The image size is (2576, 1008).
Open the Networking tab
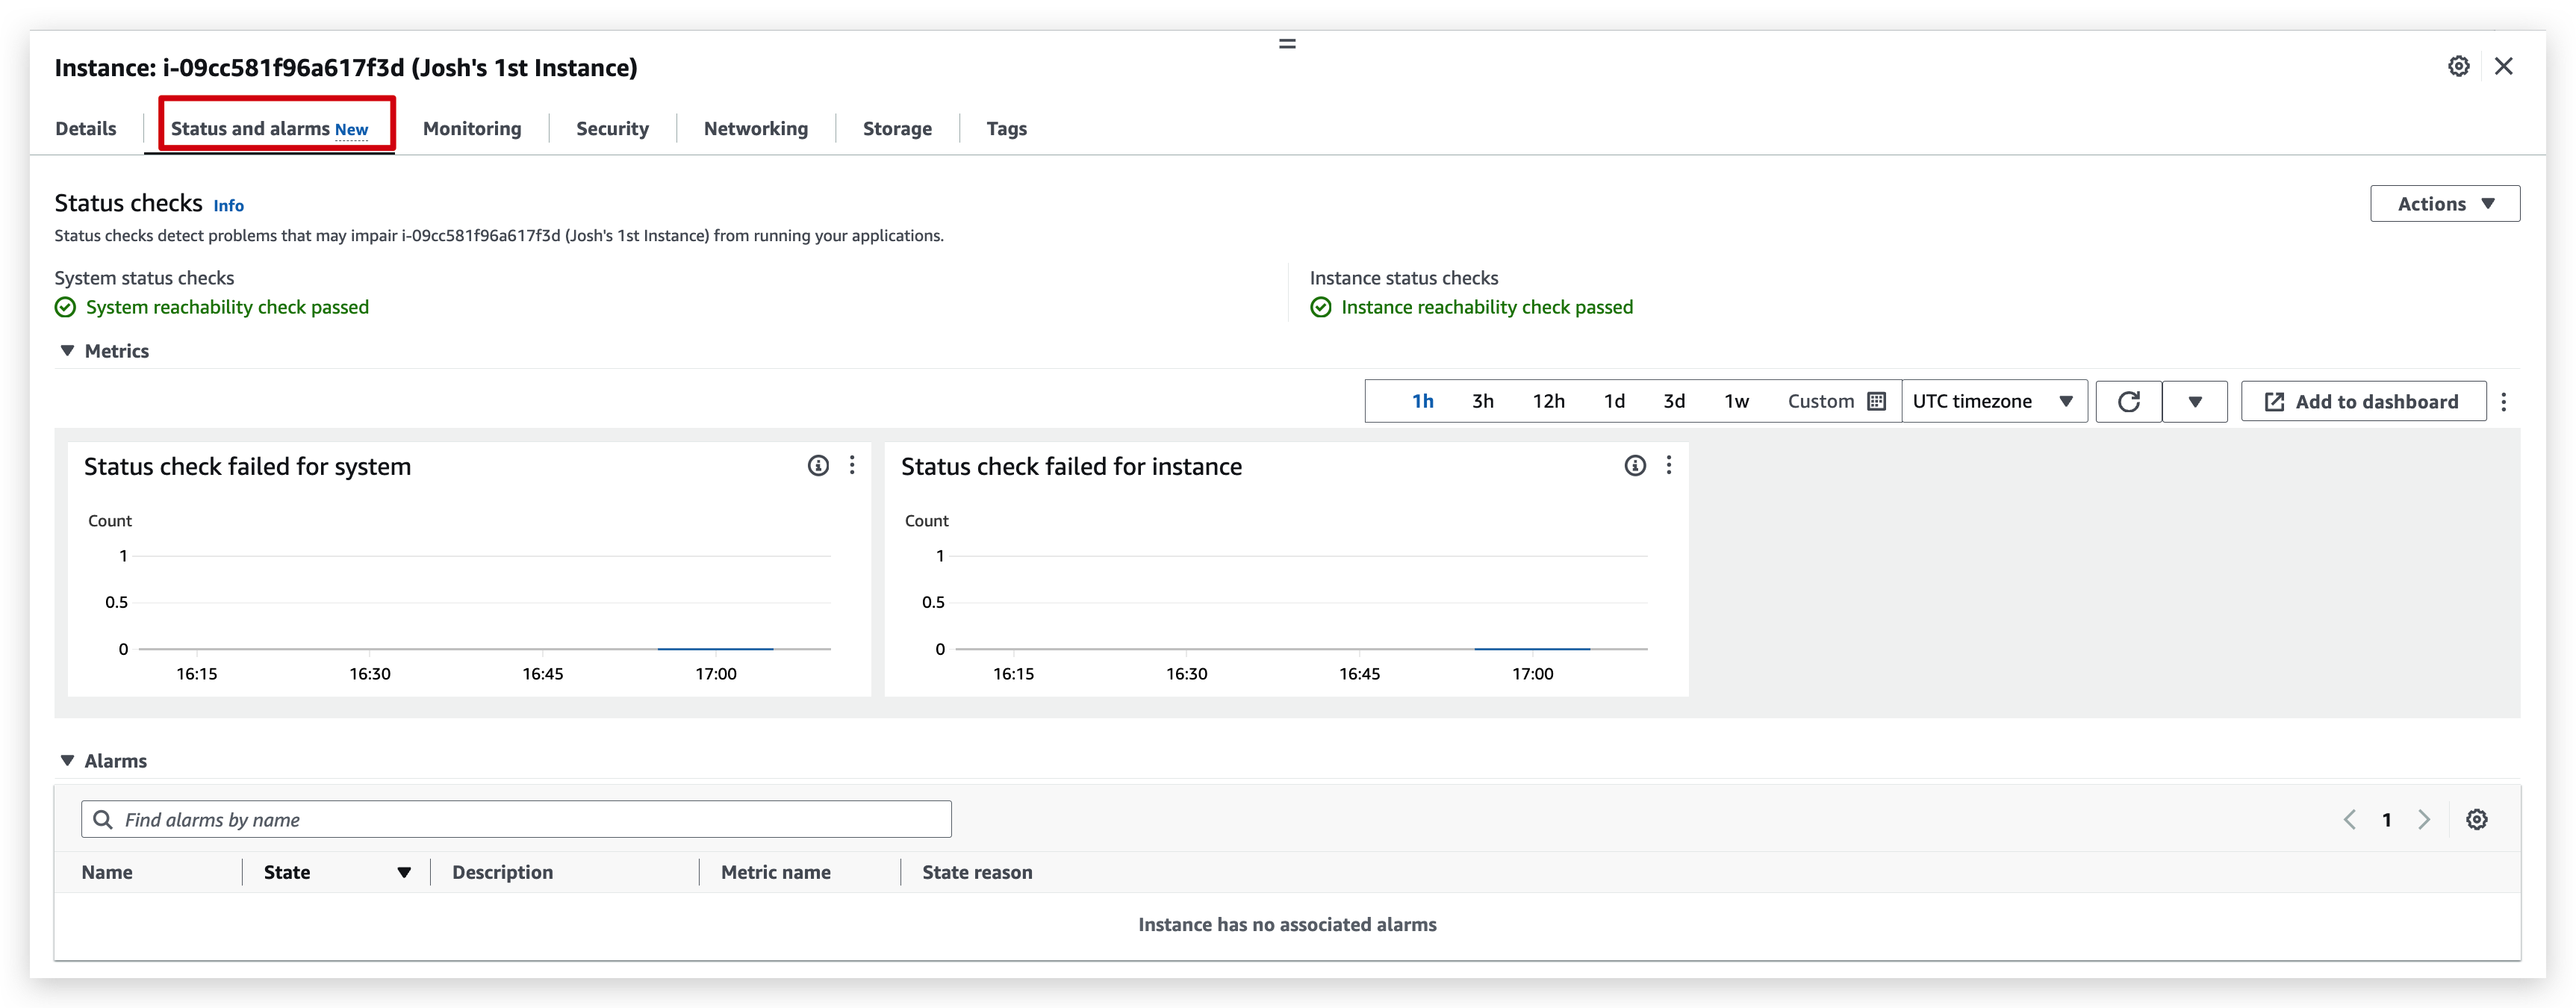click(755, 128)
